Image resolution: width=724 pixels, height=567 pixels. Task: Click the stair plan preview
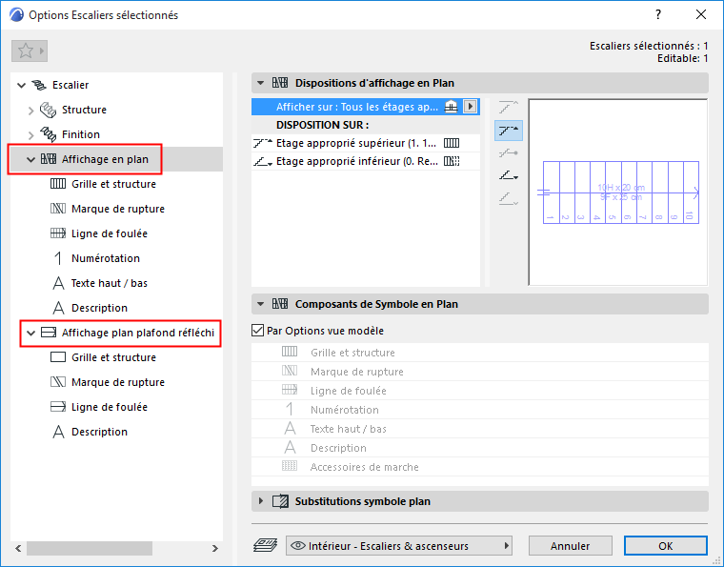[618, 192]
